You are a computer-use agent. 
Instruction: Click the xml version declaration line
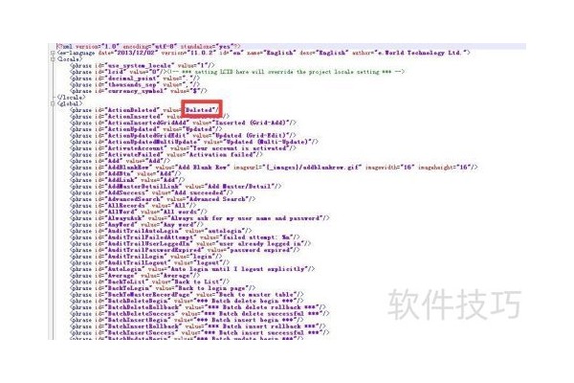[x=148, y=47]
